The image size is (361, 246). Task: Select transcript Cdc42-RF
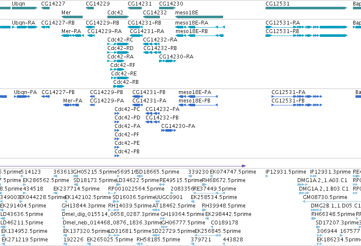tap(123, 65)
